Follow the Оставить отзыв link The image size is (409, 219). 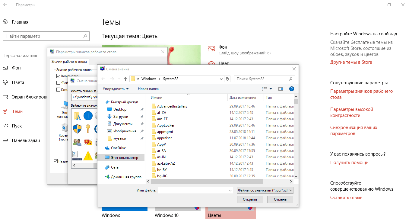click(x=346, y=198)
